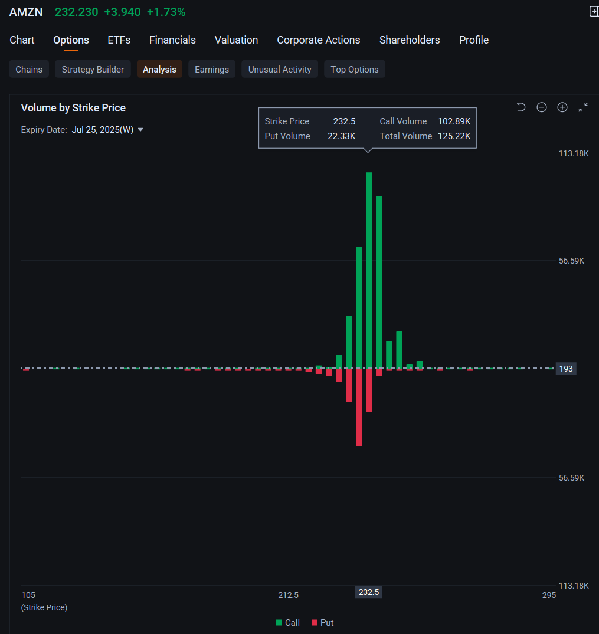The height and width of the screenshot is (634, 599).
Task: Open Top Options
Action: [355, 69]
